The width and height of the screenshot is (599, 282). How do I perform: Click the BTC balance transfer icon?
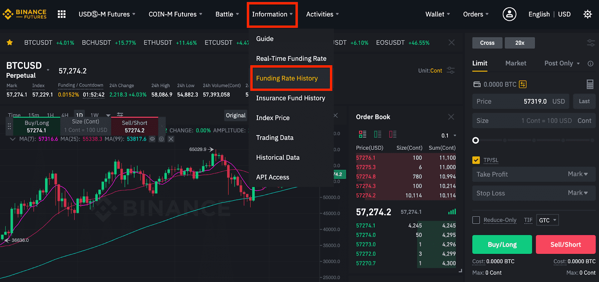coord(523,84)
